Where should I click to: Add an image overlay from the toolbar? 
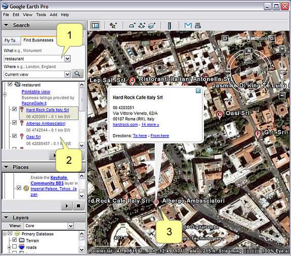(x=151, y=25)
